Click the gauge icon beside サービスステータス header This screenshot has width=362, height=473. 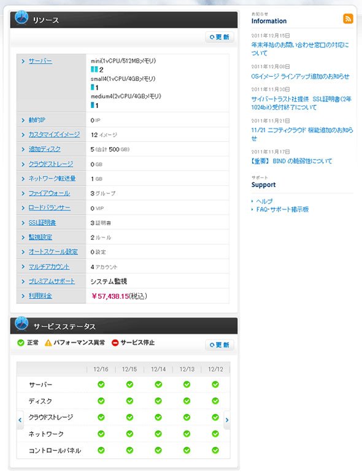[21, 324]
